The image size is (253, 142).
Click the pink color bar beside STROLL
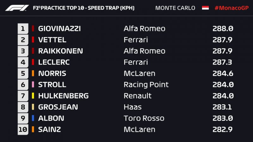33,85
